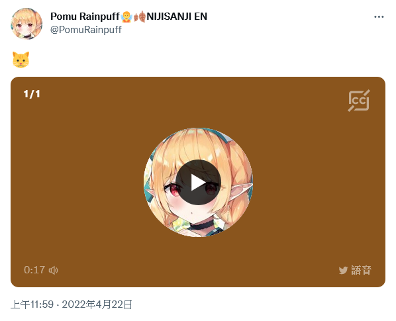This screenshot has width=396, height=321.
Task: Visit the @PomuRainpuff handle
Action: 86,30
